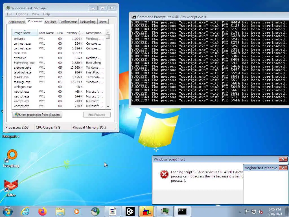Open the Windows Start orb
Screen dimensions: 289x217
8,211
